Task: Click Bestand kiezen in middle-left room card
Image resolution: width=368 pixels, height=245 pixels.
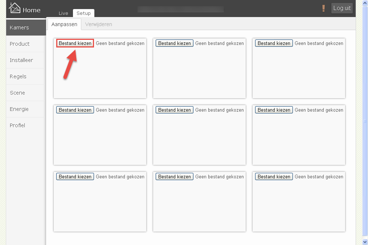Action: tap(75, 110)
